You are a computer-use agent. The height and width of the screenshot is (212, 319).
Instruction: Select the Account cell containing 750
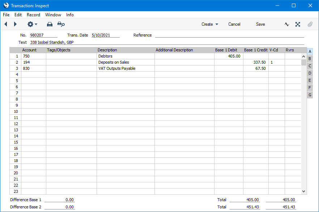33,56
